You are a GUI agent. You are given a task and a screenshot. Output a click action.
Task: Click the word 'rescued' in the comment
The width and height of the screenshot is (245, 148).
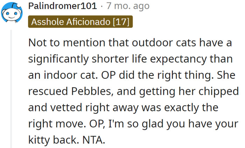click(x=43, y=92)
